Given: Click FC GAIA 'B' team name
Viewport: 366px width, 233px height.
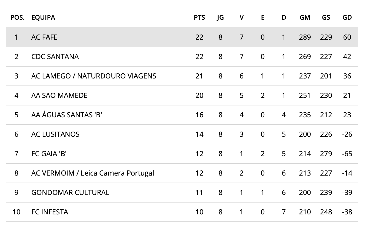Looking at the screenshot, I should [49, 154].
